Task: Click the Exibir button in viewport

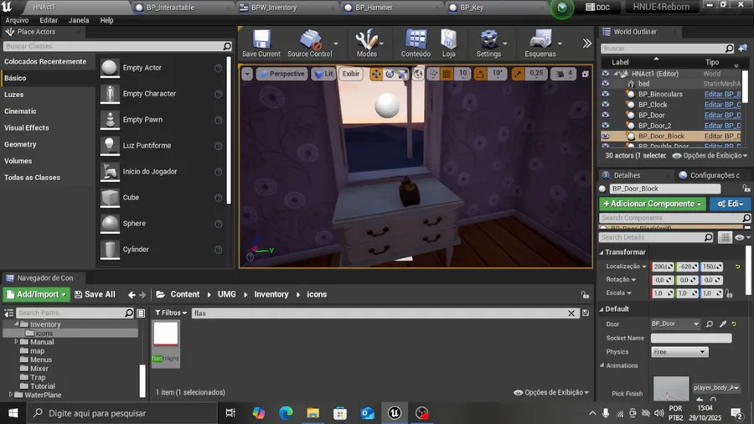Action: pos(350,74)
